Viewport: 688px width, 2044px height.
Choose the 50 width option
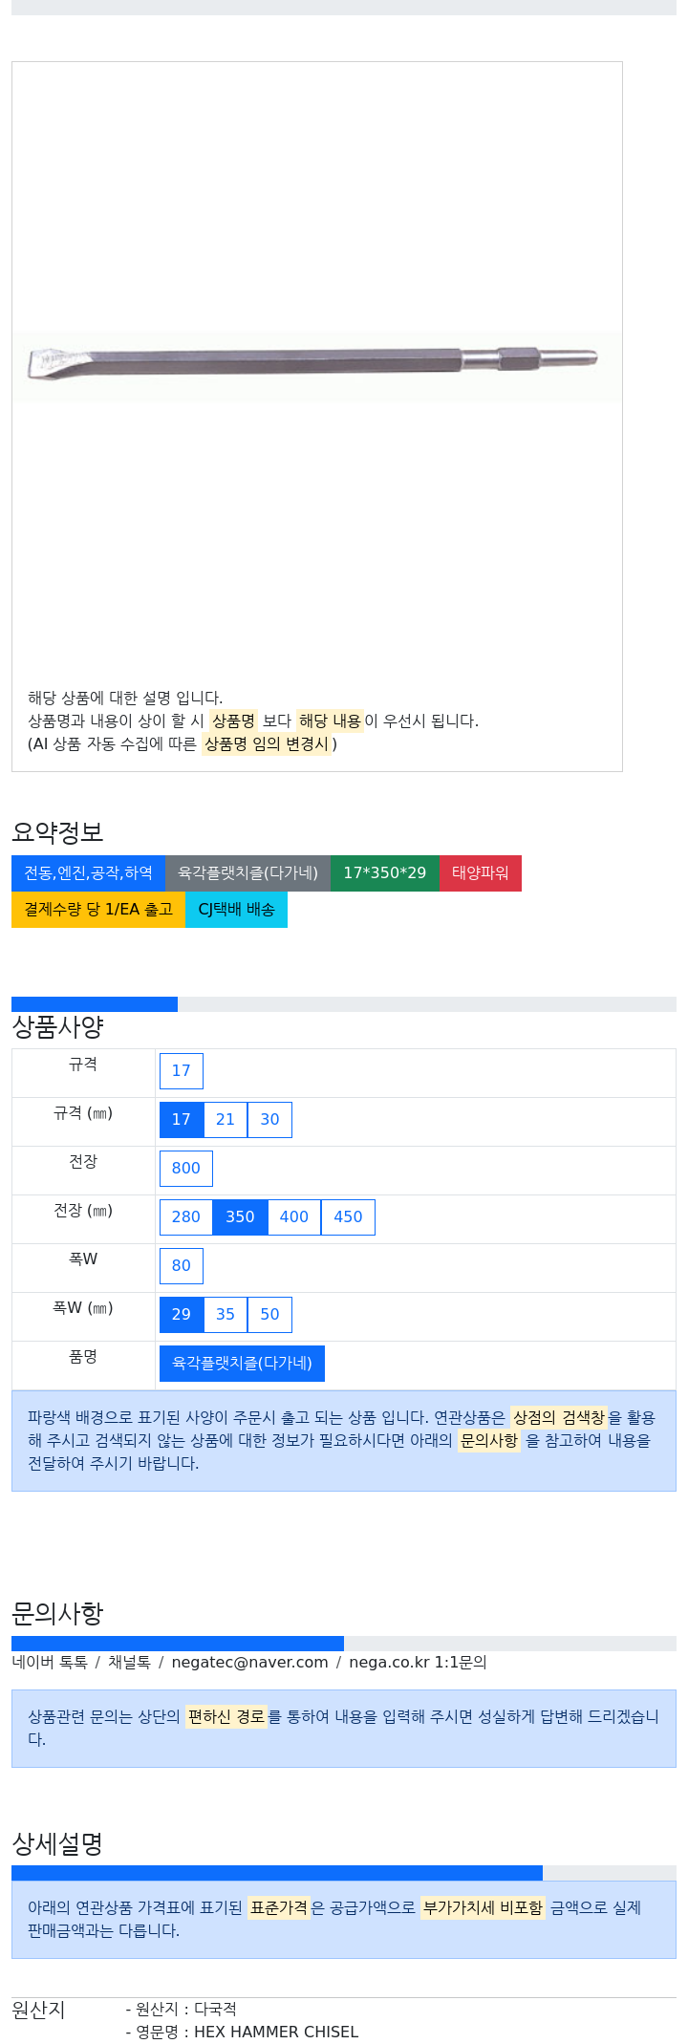pyautogui.click(x=270, y=1315)
